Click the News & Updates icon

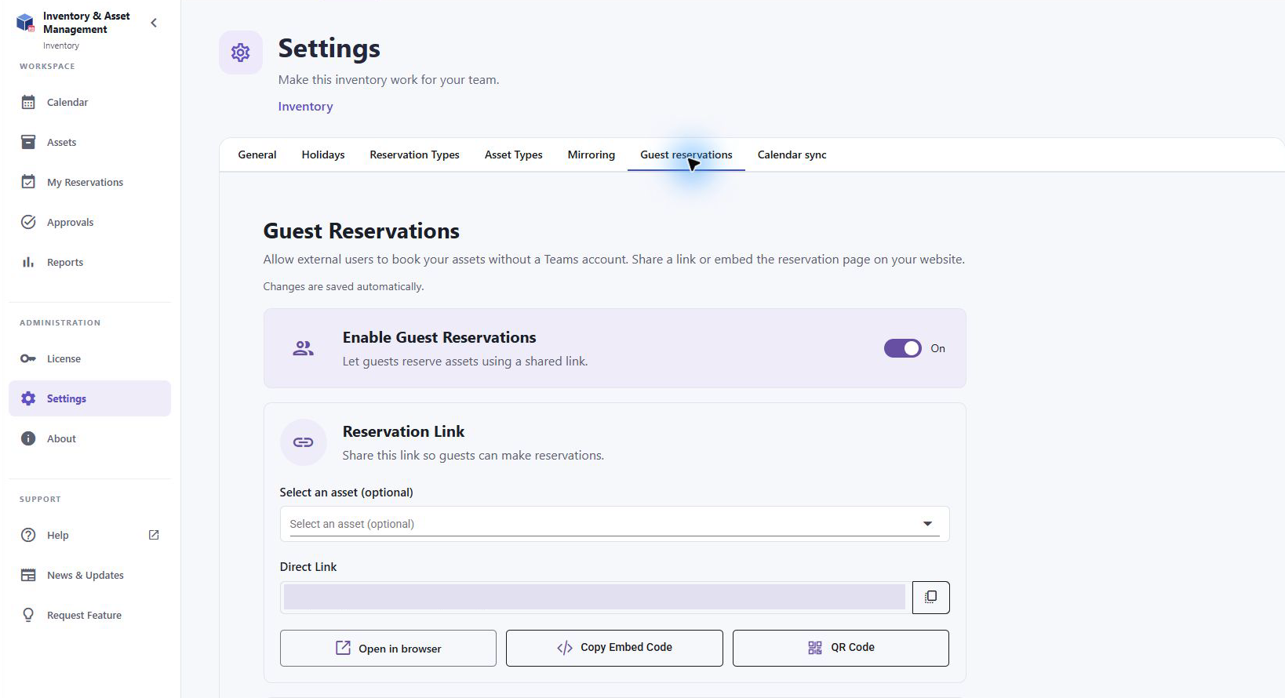point(28,575)
